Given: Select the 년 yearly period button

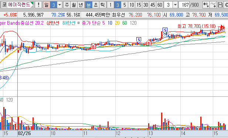Looking at the screenshot, I should click(81, 5).
